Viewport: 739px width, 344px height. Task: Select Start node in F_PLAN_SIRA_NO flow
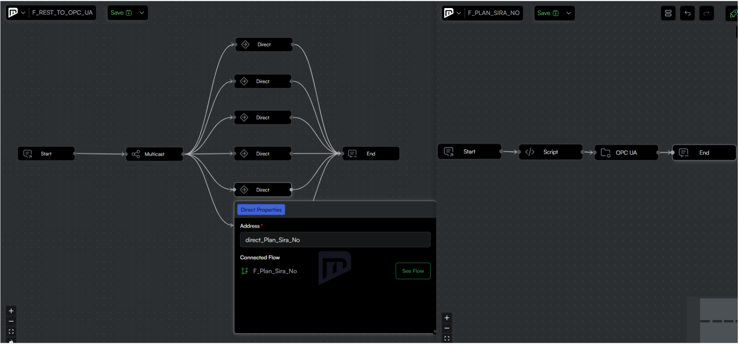(x=470, y=152)
